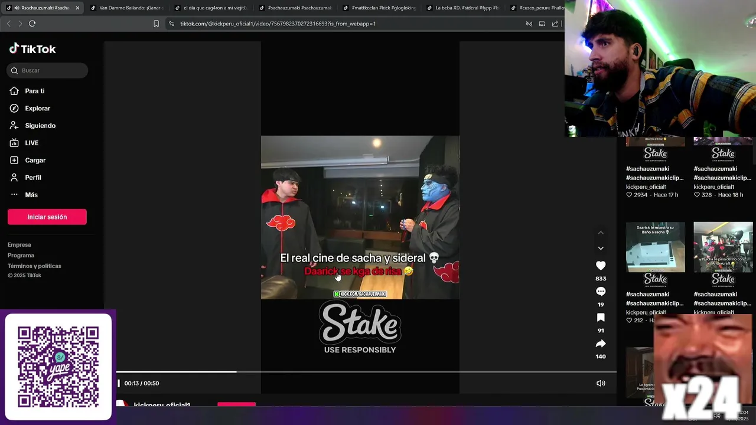Click the screenshot icon in the browser toolbar
Viewport: 756px width, 425px height.
(542, 24)
